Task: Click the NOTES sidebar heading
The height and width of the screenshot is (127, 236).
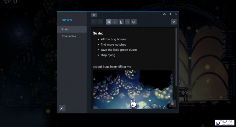Action: click(67, 20)
